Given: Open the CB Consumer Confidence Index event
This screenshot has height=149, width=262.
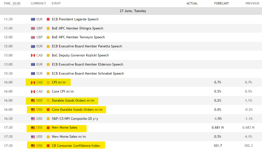Looking at the screenshot, I should coord(76,146).
